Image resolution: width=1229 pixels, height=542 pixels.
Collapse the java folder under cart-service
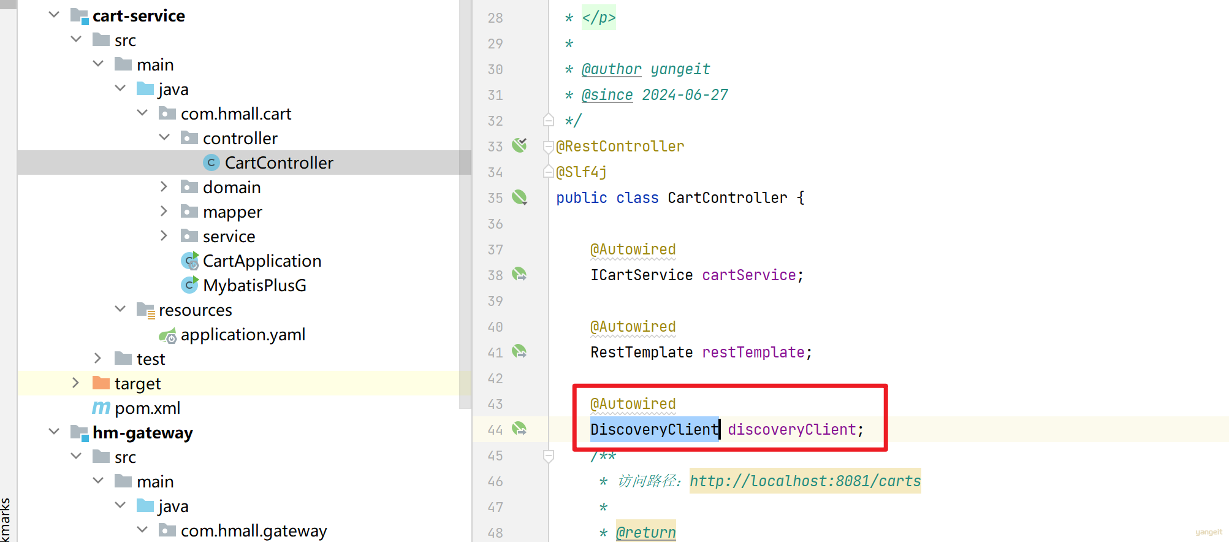point(120,88)
